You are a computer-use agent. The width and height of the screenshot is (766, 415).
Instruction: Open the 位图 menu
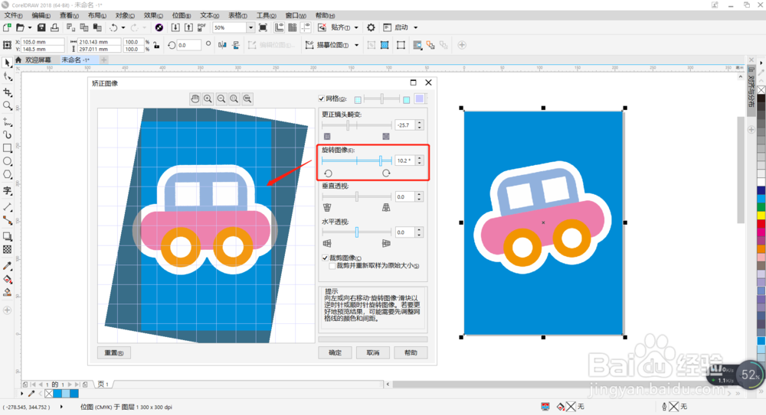pos(182,15)
